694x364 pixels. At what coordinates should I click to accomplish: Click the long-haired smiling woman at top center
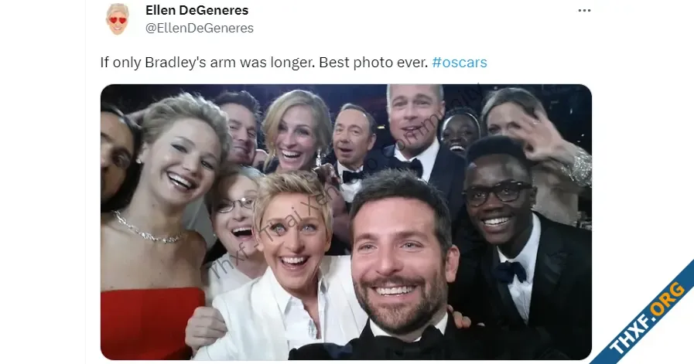pos(293,131)
